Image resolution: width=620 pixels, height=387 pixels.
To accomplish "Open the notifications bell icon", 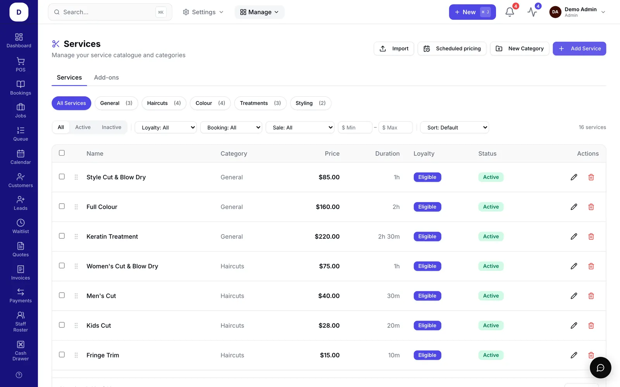I will point(510,12).
